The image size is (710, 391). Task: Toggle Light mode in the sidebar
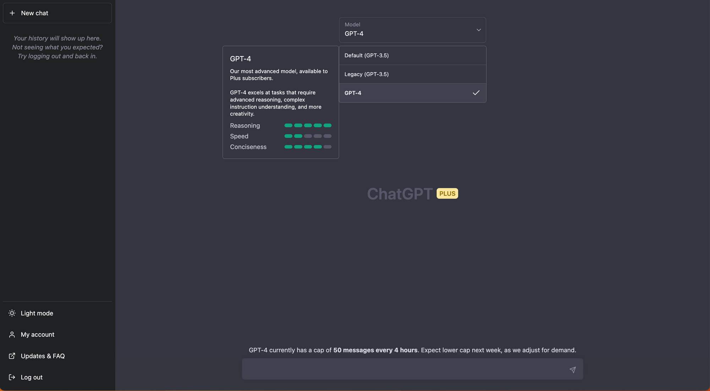point(37,313)
